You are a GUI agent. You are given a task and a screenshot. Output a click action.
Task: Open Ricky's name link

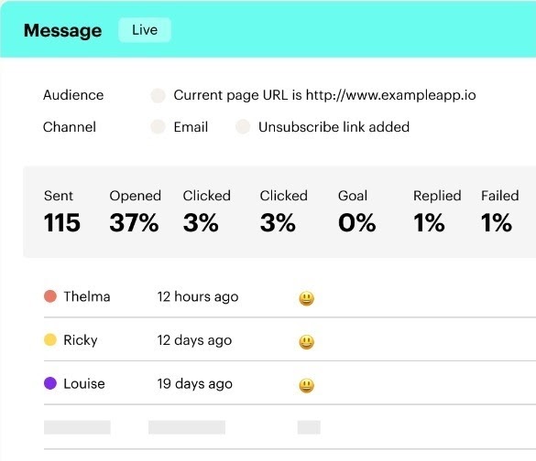click(x=81, y=340)
